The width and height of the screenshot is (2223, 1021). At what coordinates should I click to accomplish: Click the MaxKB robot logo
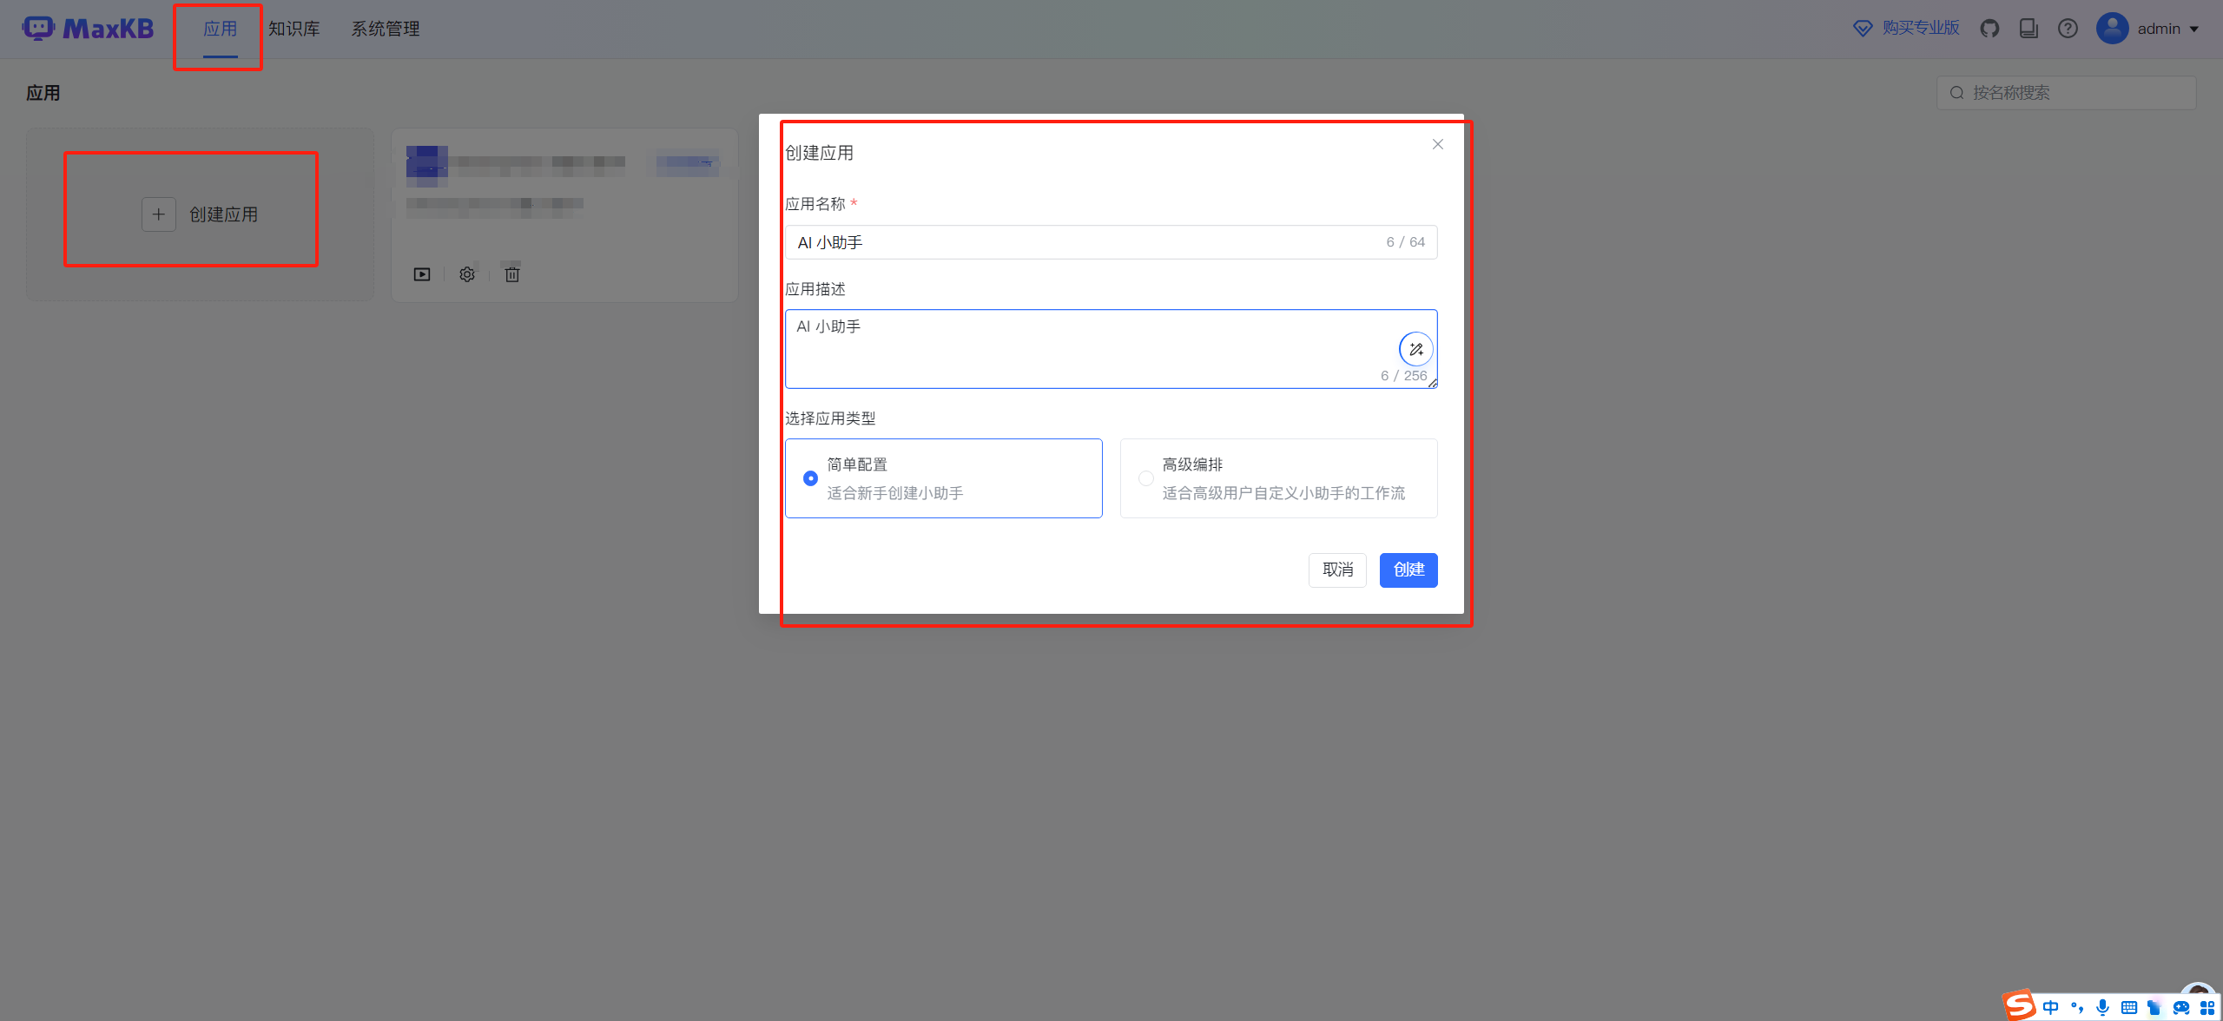click(x=38, y=27)
